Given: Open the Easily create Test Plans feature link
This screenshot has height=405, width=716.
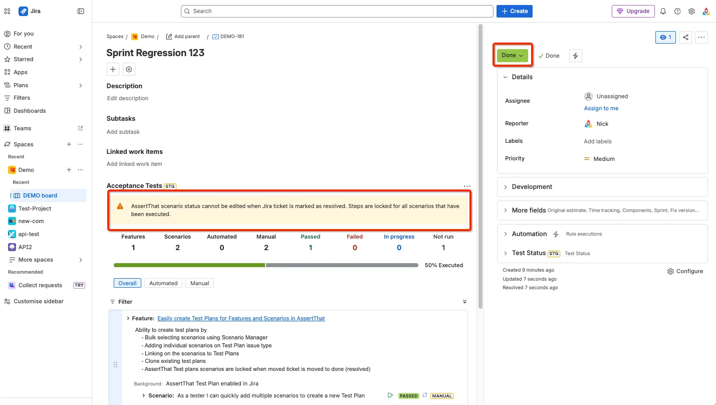Looking at the screenshot, I should coord(241,318).
